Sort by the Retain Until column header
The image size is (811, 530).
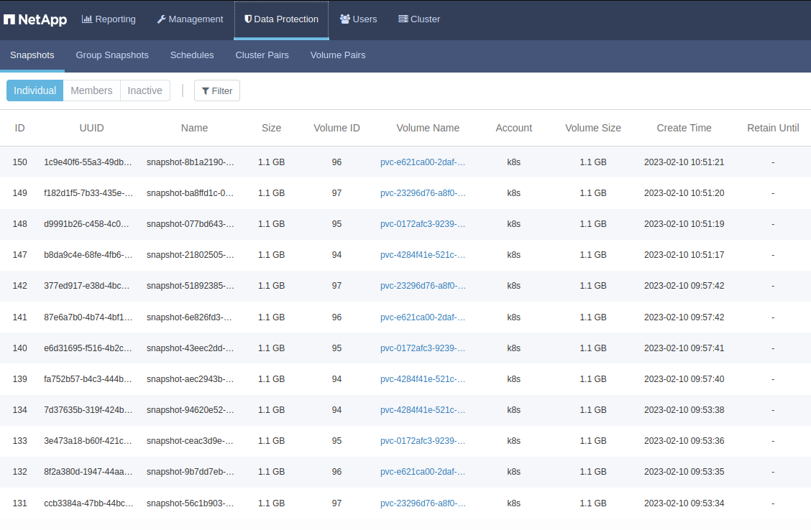point(773,128)
